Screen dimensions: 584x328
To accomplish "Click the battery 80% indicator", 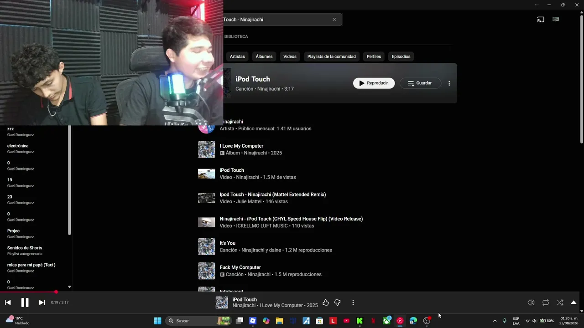I will [547, 321].
